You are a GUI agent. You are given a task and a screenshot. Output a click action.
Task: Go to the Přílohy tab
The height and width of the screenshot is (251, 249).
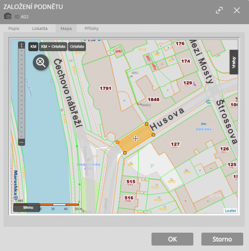[92, 29]
